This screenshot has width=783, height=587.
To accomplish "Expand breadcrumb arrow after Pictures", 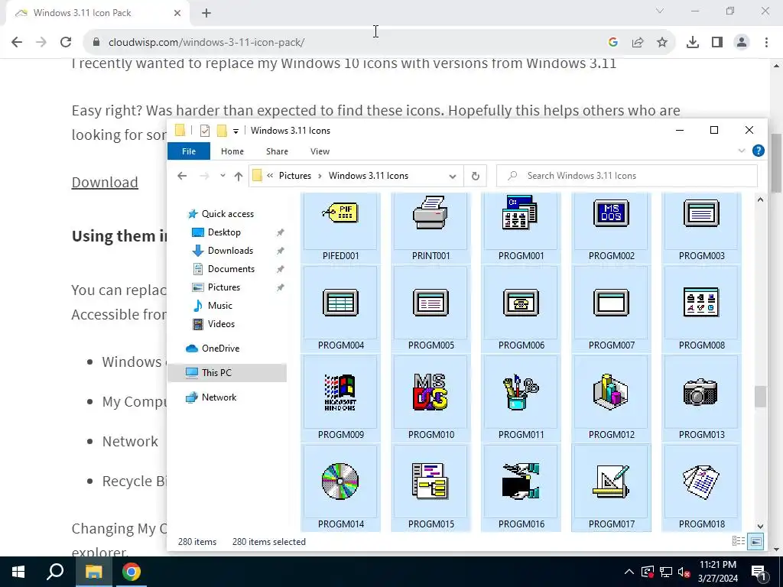I will (319, 176).
